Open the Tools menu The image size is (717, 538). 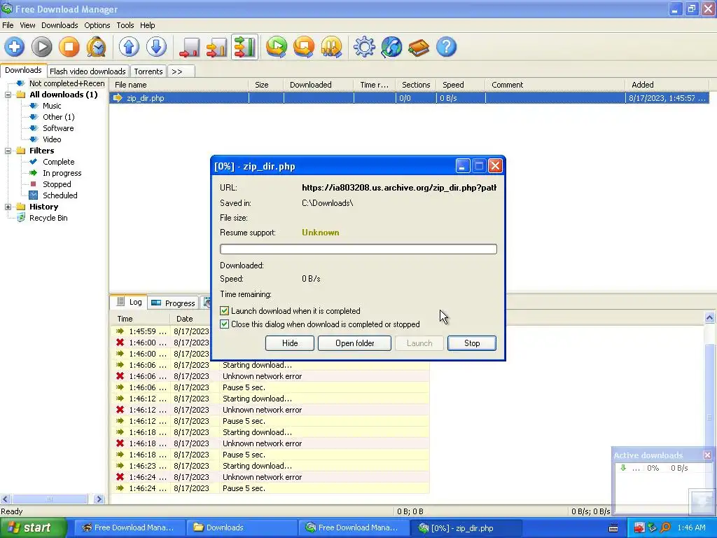[125, 25]
